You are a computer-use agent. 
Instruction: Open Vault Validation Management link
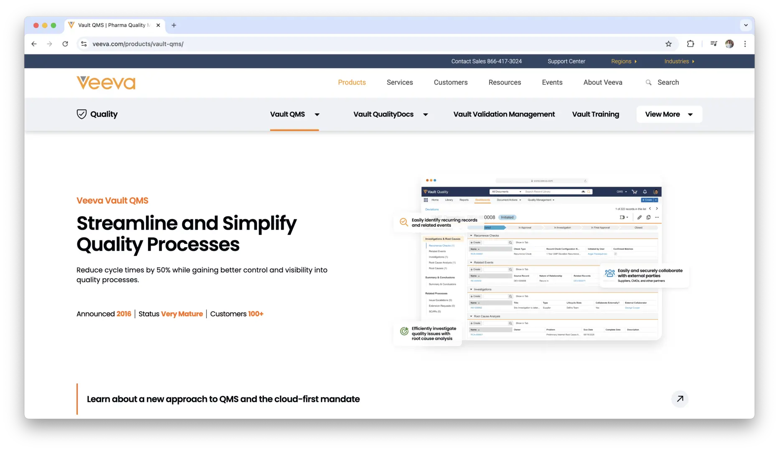[x=504, y=114]
